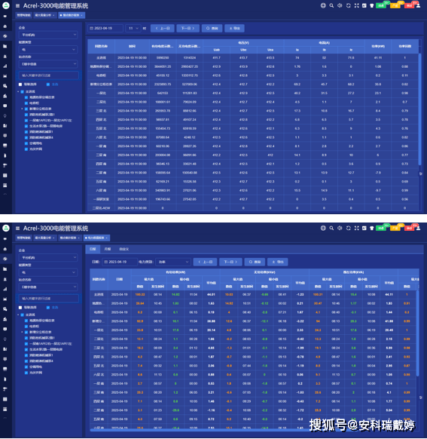Click the globe icon in upper screenshot header
This screenshot has width=427, height=439.
[x=323, y=5]
